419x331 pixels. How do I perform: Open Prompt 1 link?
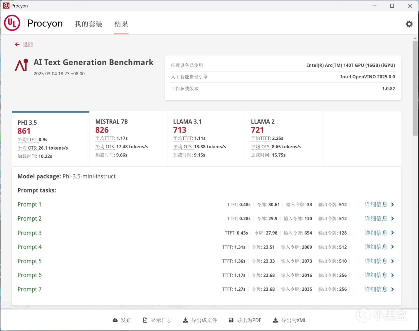coord(29,204)
